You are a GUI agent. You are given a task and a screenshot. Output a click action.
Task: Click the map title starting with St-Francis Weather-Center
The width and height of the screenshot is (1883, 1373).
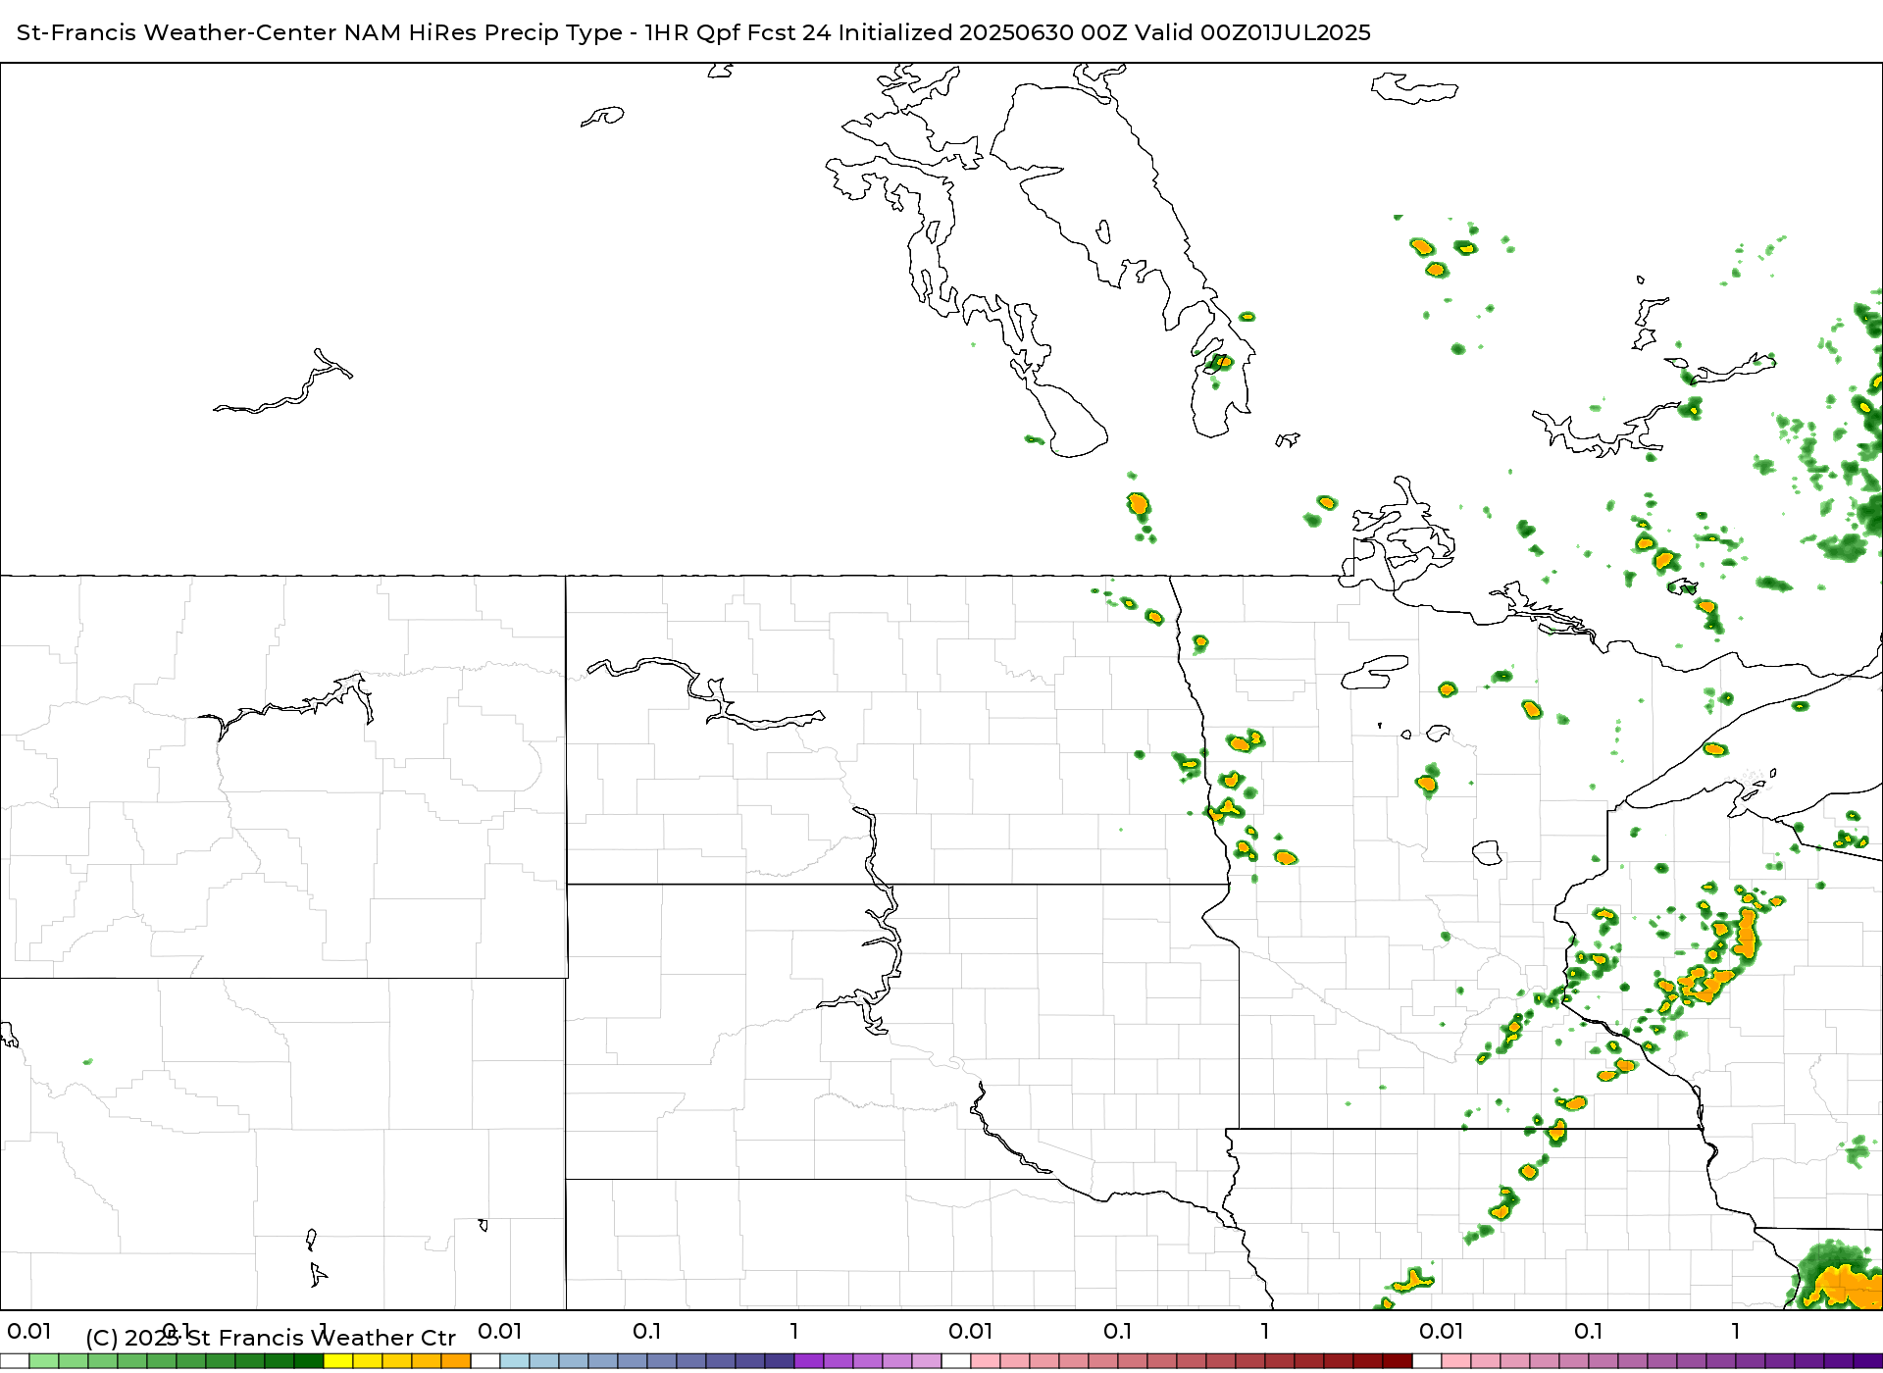[x=693, y=32]
